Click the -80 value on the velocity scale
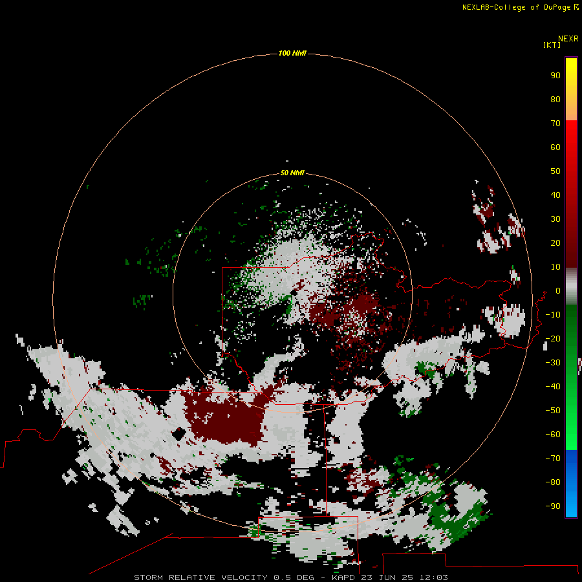This screenshot has height=582, width=582. pos(553,482)
